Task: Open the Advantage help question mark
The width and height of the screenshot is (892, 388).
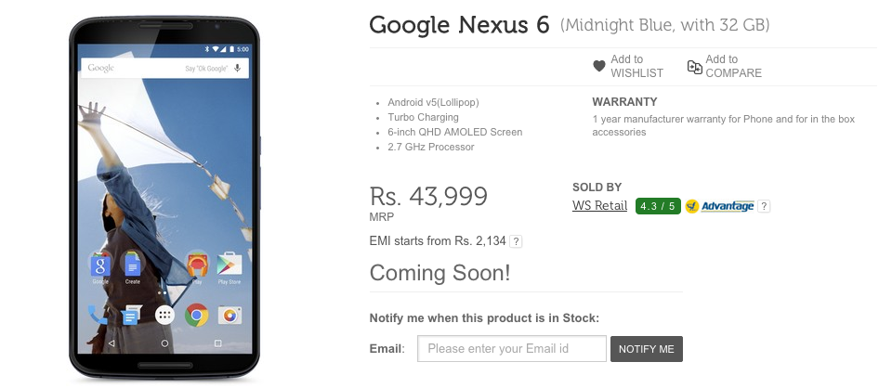Action: coord(764,206)
